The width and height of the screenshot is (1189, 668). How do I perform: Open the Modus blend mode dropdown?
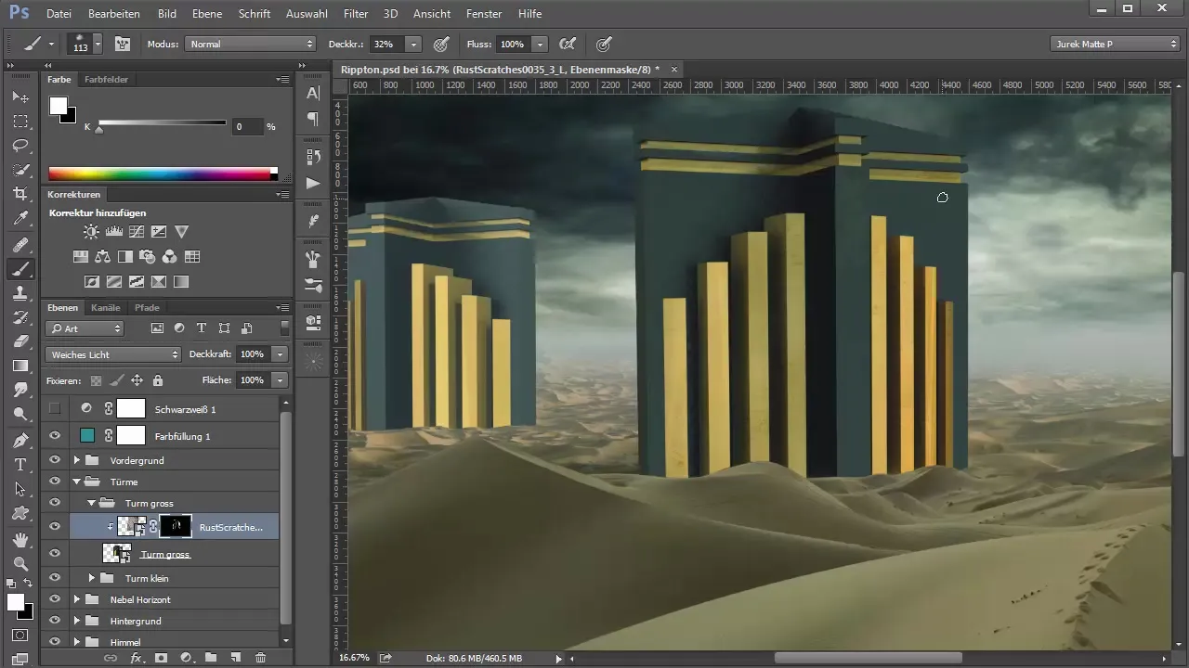click(251, 44)
